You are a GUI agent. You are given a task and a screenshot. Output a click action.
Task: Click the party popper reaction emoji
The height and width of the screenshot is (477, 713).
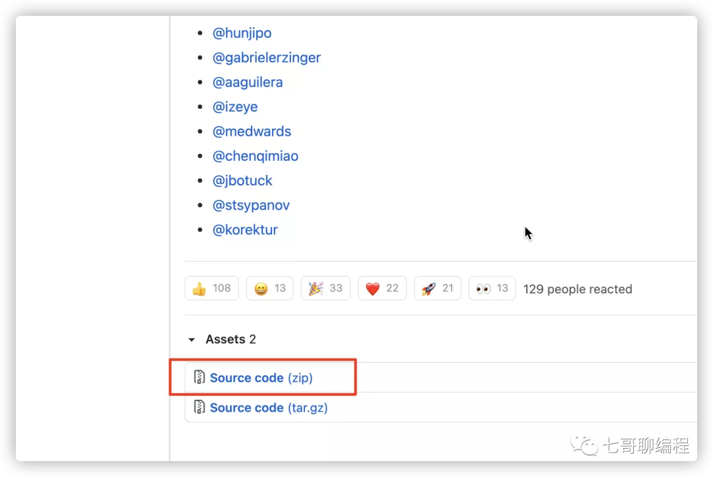click(x=316, y=288)
